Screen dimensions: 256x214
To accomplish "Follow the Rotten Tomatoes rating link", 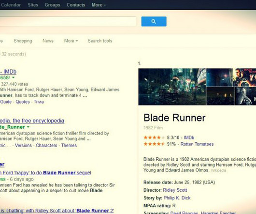I will point(197,144).
